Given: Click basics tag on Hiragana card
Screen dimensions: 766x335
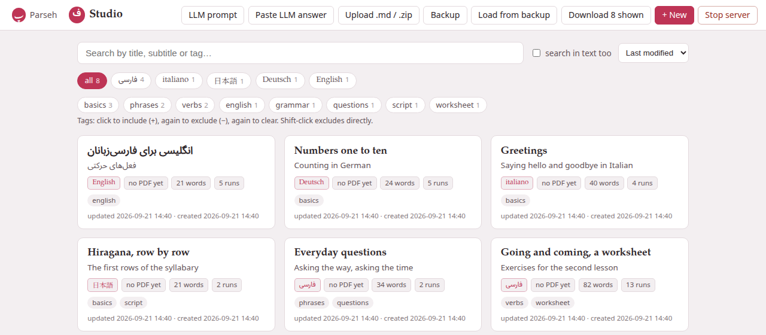Looking at the screenshot, I should [x=102, y=303].
